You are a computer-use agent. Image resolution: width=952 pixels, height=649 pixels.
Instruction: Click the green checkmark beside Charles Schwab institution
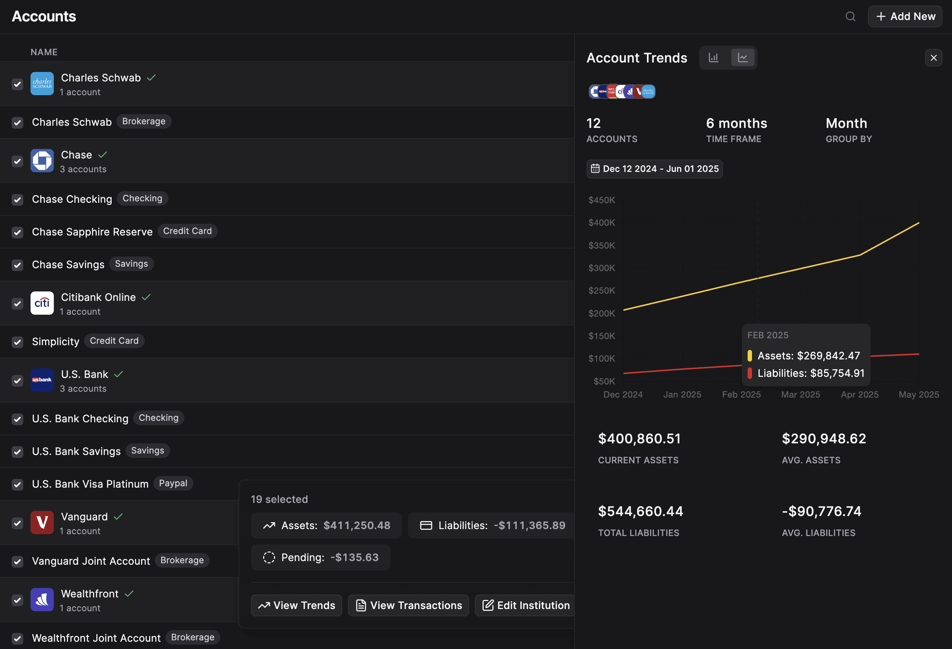tap(151, 77)
